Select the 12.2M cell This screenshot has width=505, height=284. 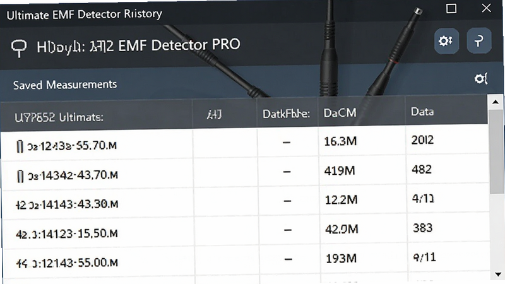tap(341, 199)
